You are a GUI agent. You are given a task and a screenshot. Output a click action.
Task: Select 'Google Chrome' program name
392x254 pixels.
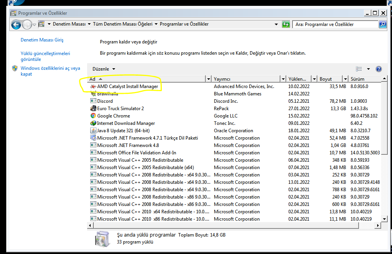114,116
